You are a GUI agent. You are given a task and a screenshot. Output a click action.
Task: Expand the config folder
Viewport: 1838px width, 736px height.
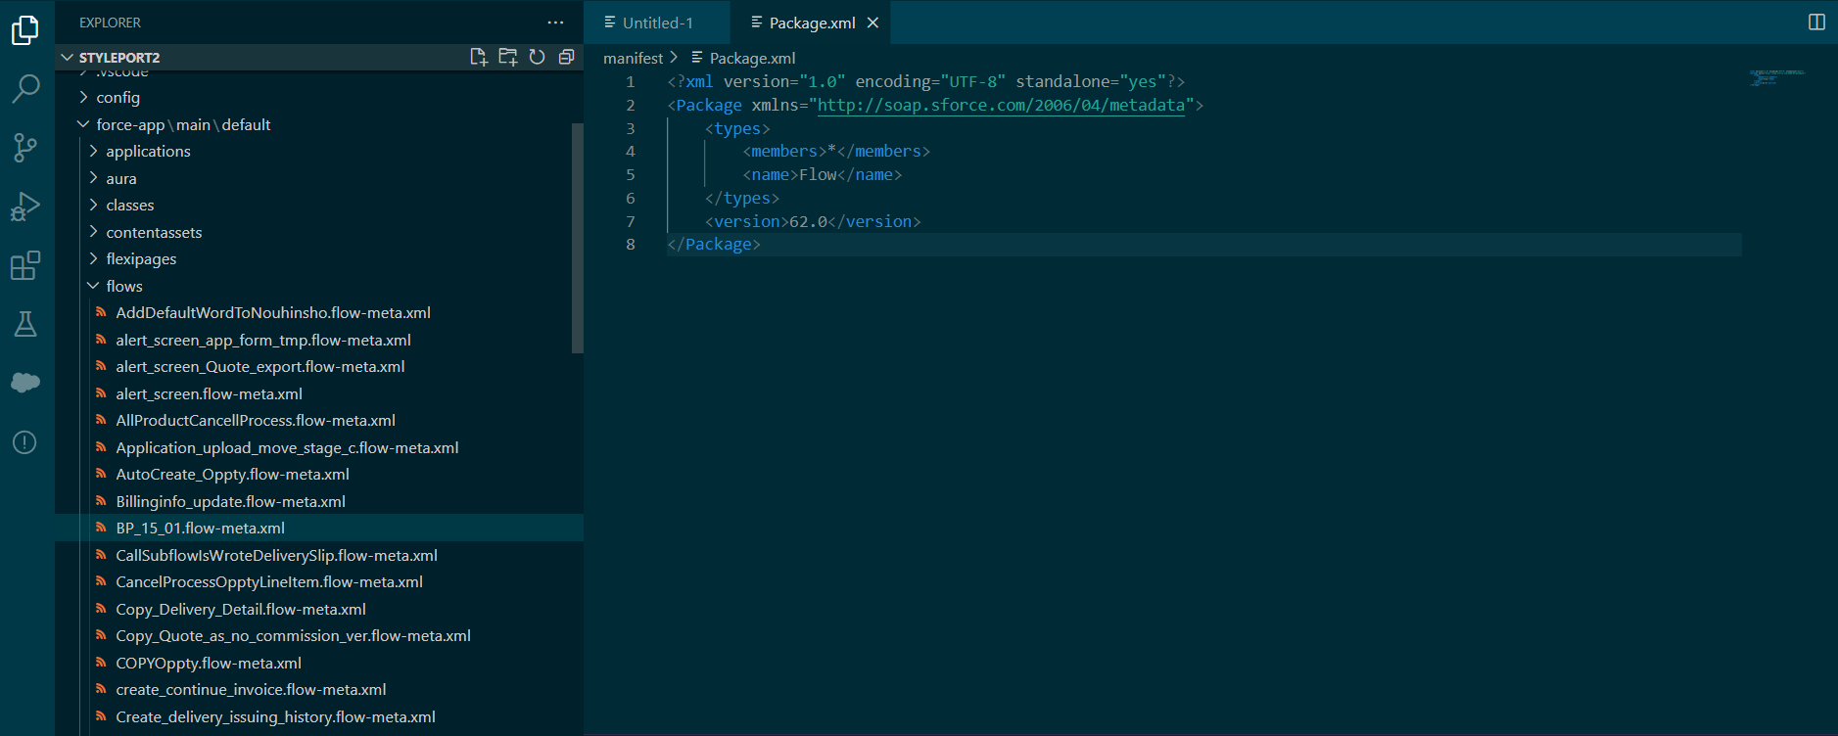tap(319, 98)
